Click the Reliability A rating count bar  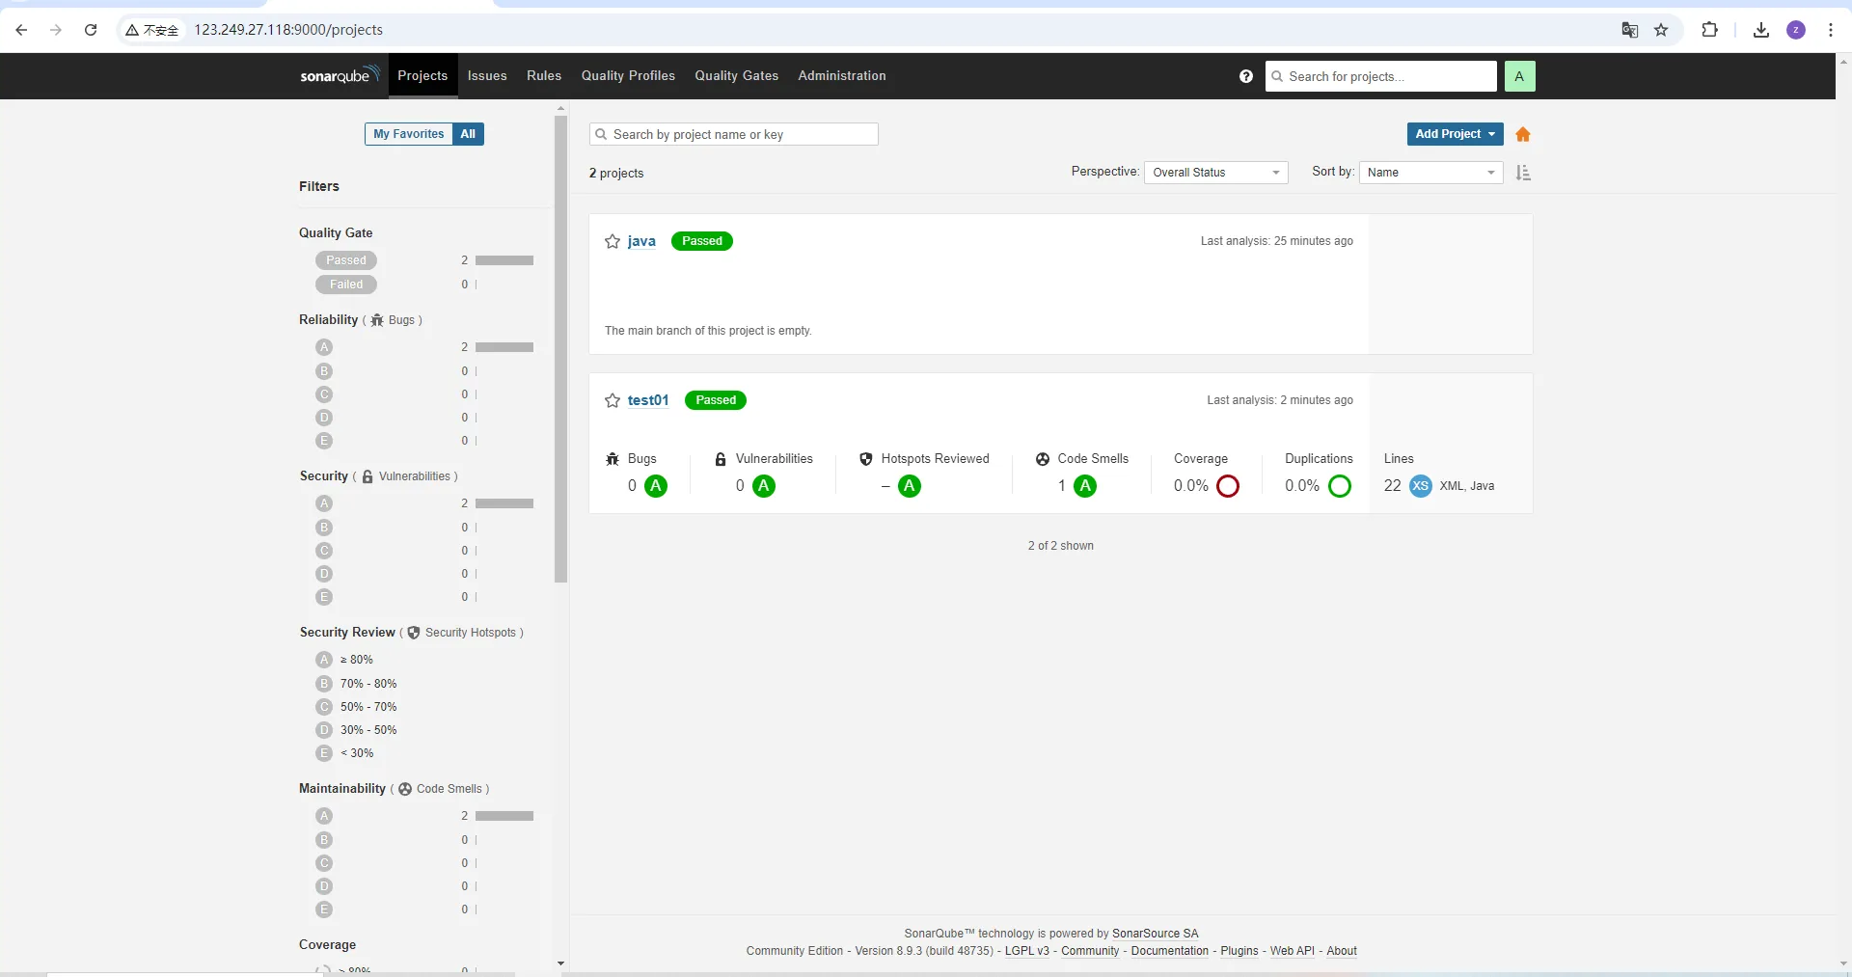pos(504,347)
